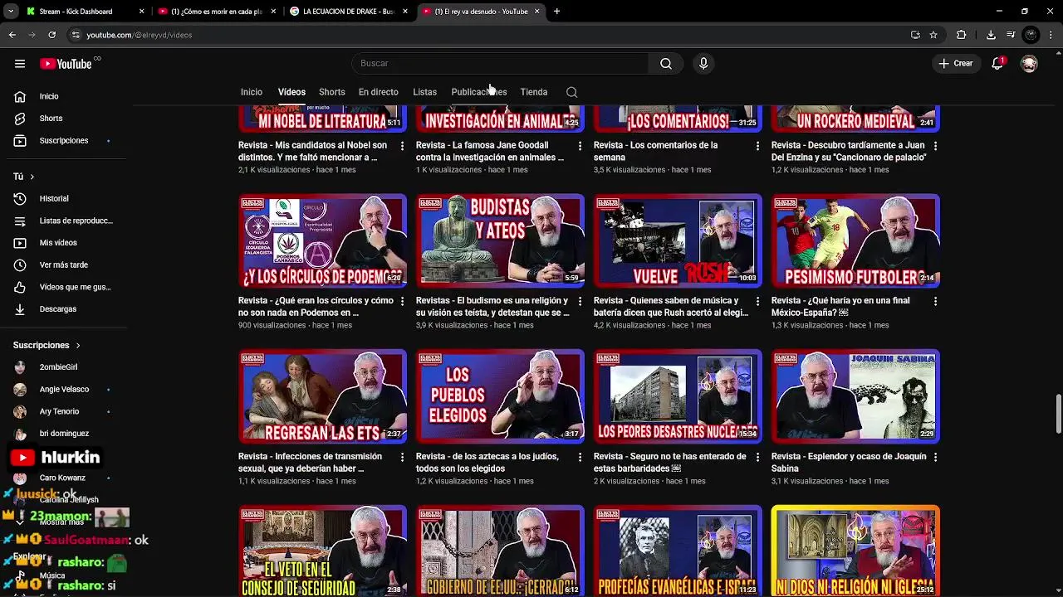1063x597 pixels.
Task: Expand the Suscripciones section header
Action: 47,345
